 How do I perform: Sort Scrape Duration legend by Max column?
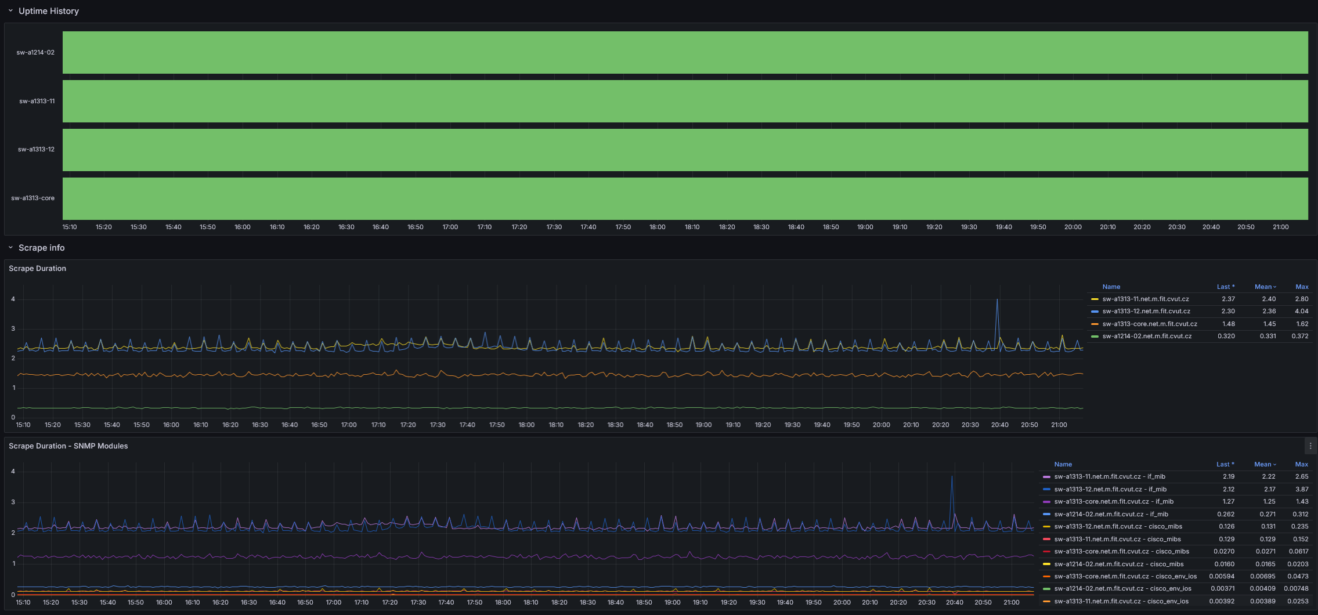pos(1302,287)
